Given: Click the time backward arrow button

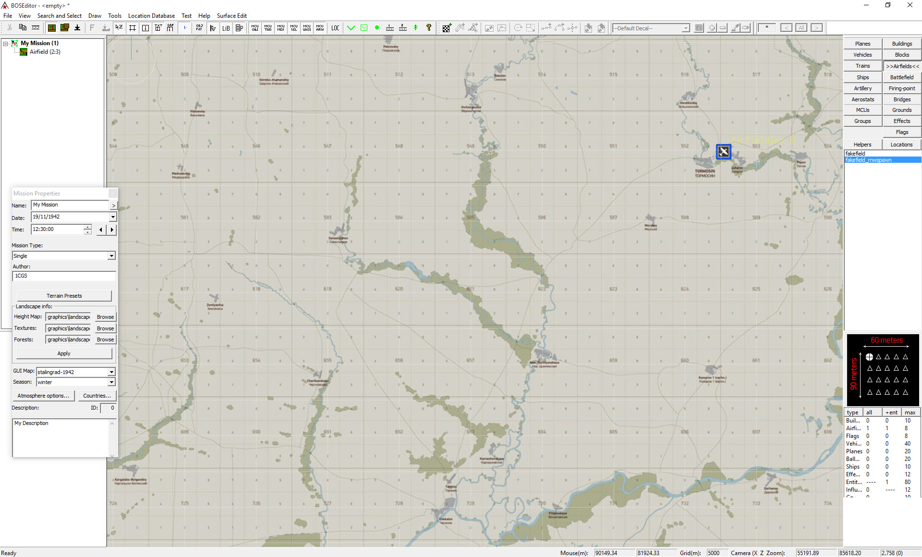Looking at the screenshot, I should pyautogui.click(x=100, y=230).
